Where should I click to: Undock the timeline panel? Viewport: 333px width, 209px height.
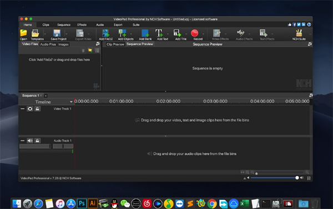coord(311,95)
